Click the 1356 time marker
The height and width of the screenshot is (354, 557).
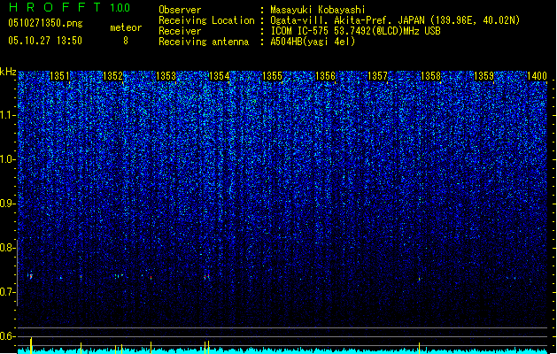tap(325, 76)
